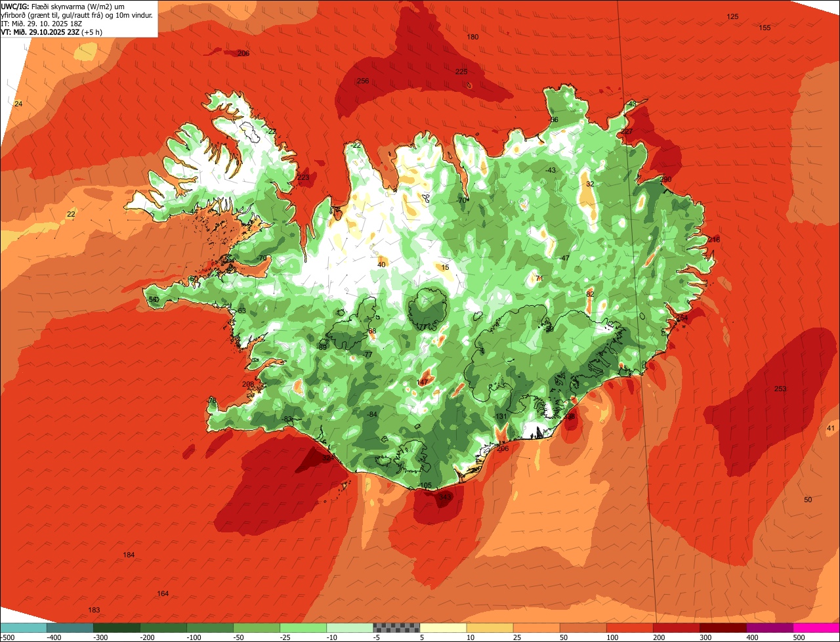This screenshot has width=840, height=642.
Task: Click the map value 41
Action: pyautogui.click(x=831, y=429)
